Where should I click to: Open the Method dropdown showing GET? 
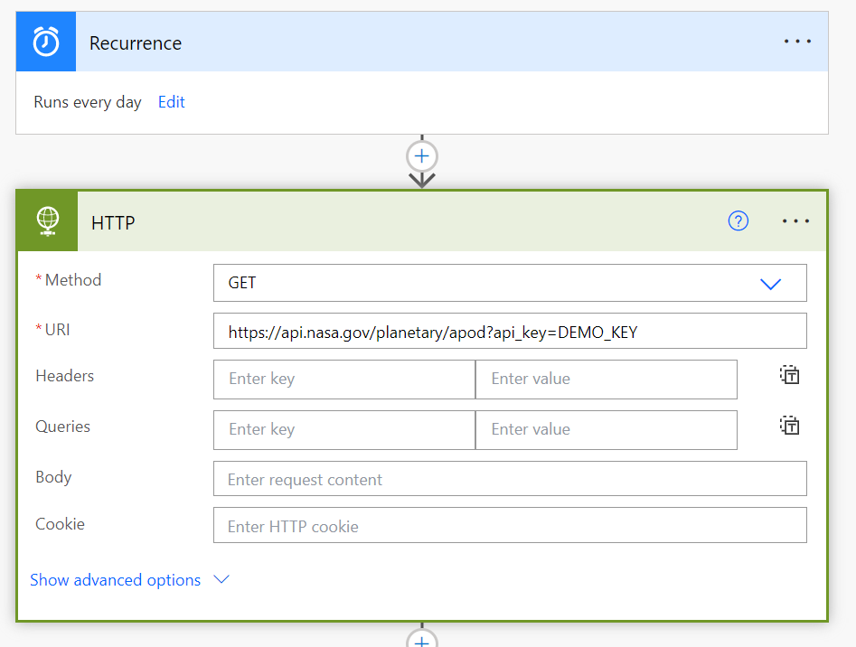click(510, 283)
